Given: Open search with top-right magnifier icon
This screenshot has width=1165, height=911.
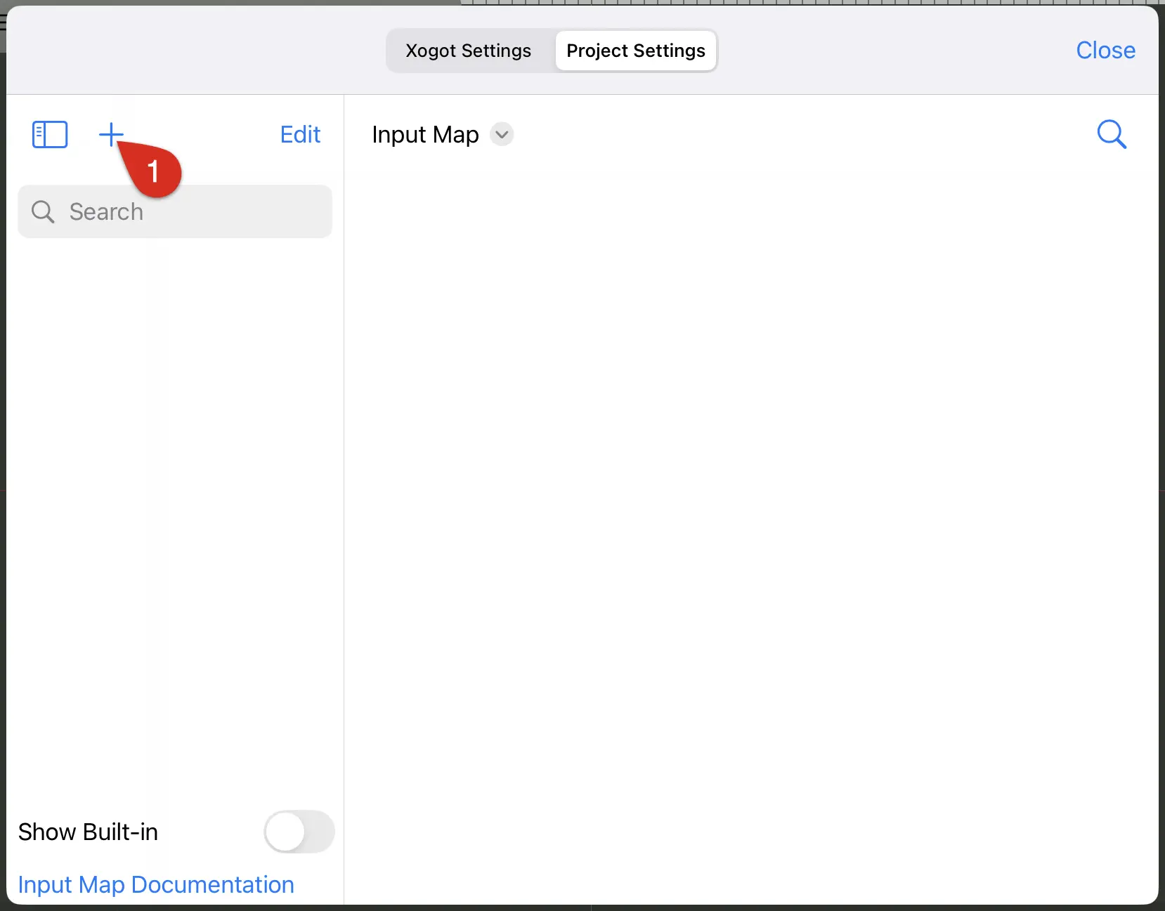Looking at the screenshot, I should point(1112,134).
